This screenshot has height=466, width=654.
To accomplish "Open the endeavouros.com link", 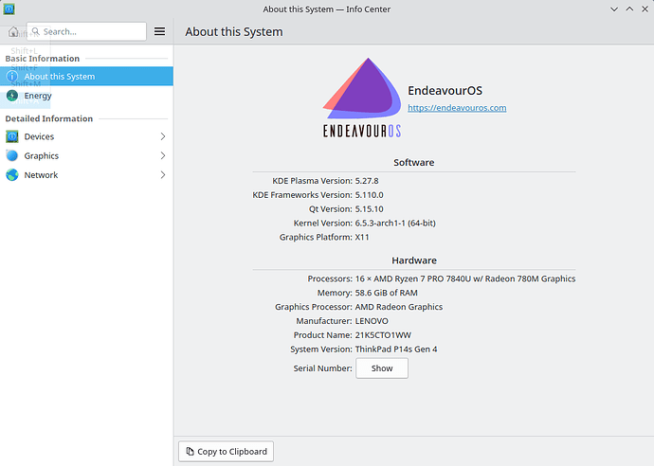I will [457, 108].
